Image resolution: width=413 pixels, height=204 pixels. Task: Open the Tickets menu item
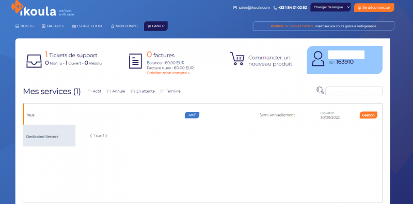[24, 26]
